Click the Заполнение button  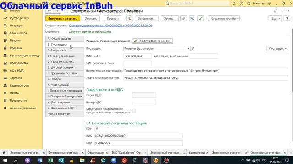[146, 18]
